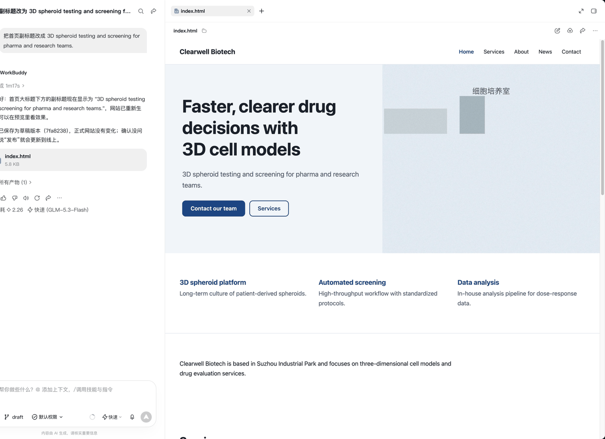Image resolution: width=605 pixels, height=439 pixels.
Task: Expand the preview panel to fullscreen
Action: [581, 11]
